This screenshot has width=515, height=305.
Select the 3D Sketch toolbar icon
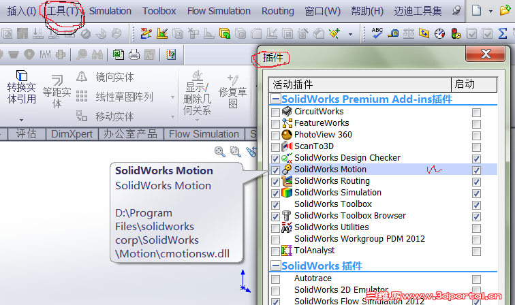pyautogui.click(x=146, y=33)
